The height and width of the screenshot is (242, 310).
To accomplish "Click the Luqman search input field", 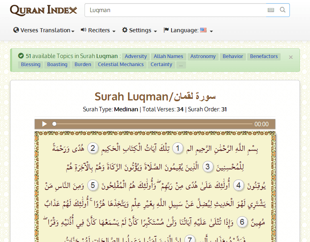I will 175,10.
